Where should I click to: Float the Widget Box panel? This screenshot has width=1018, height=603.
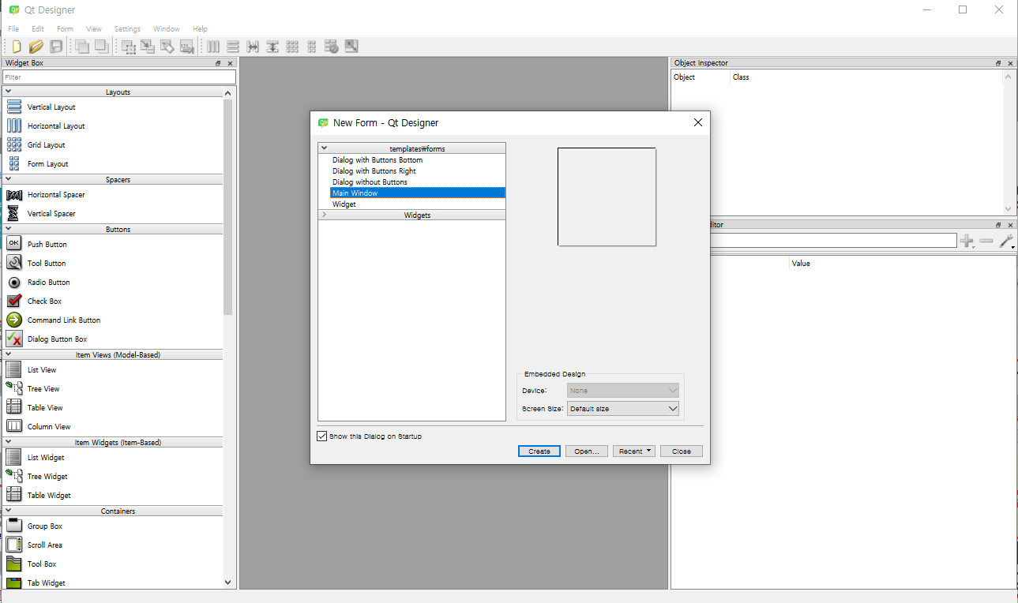pos(219,63)
